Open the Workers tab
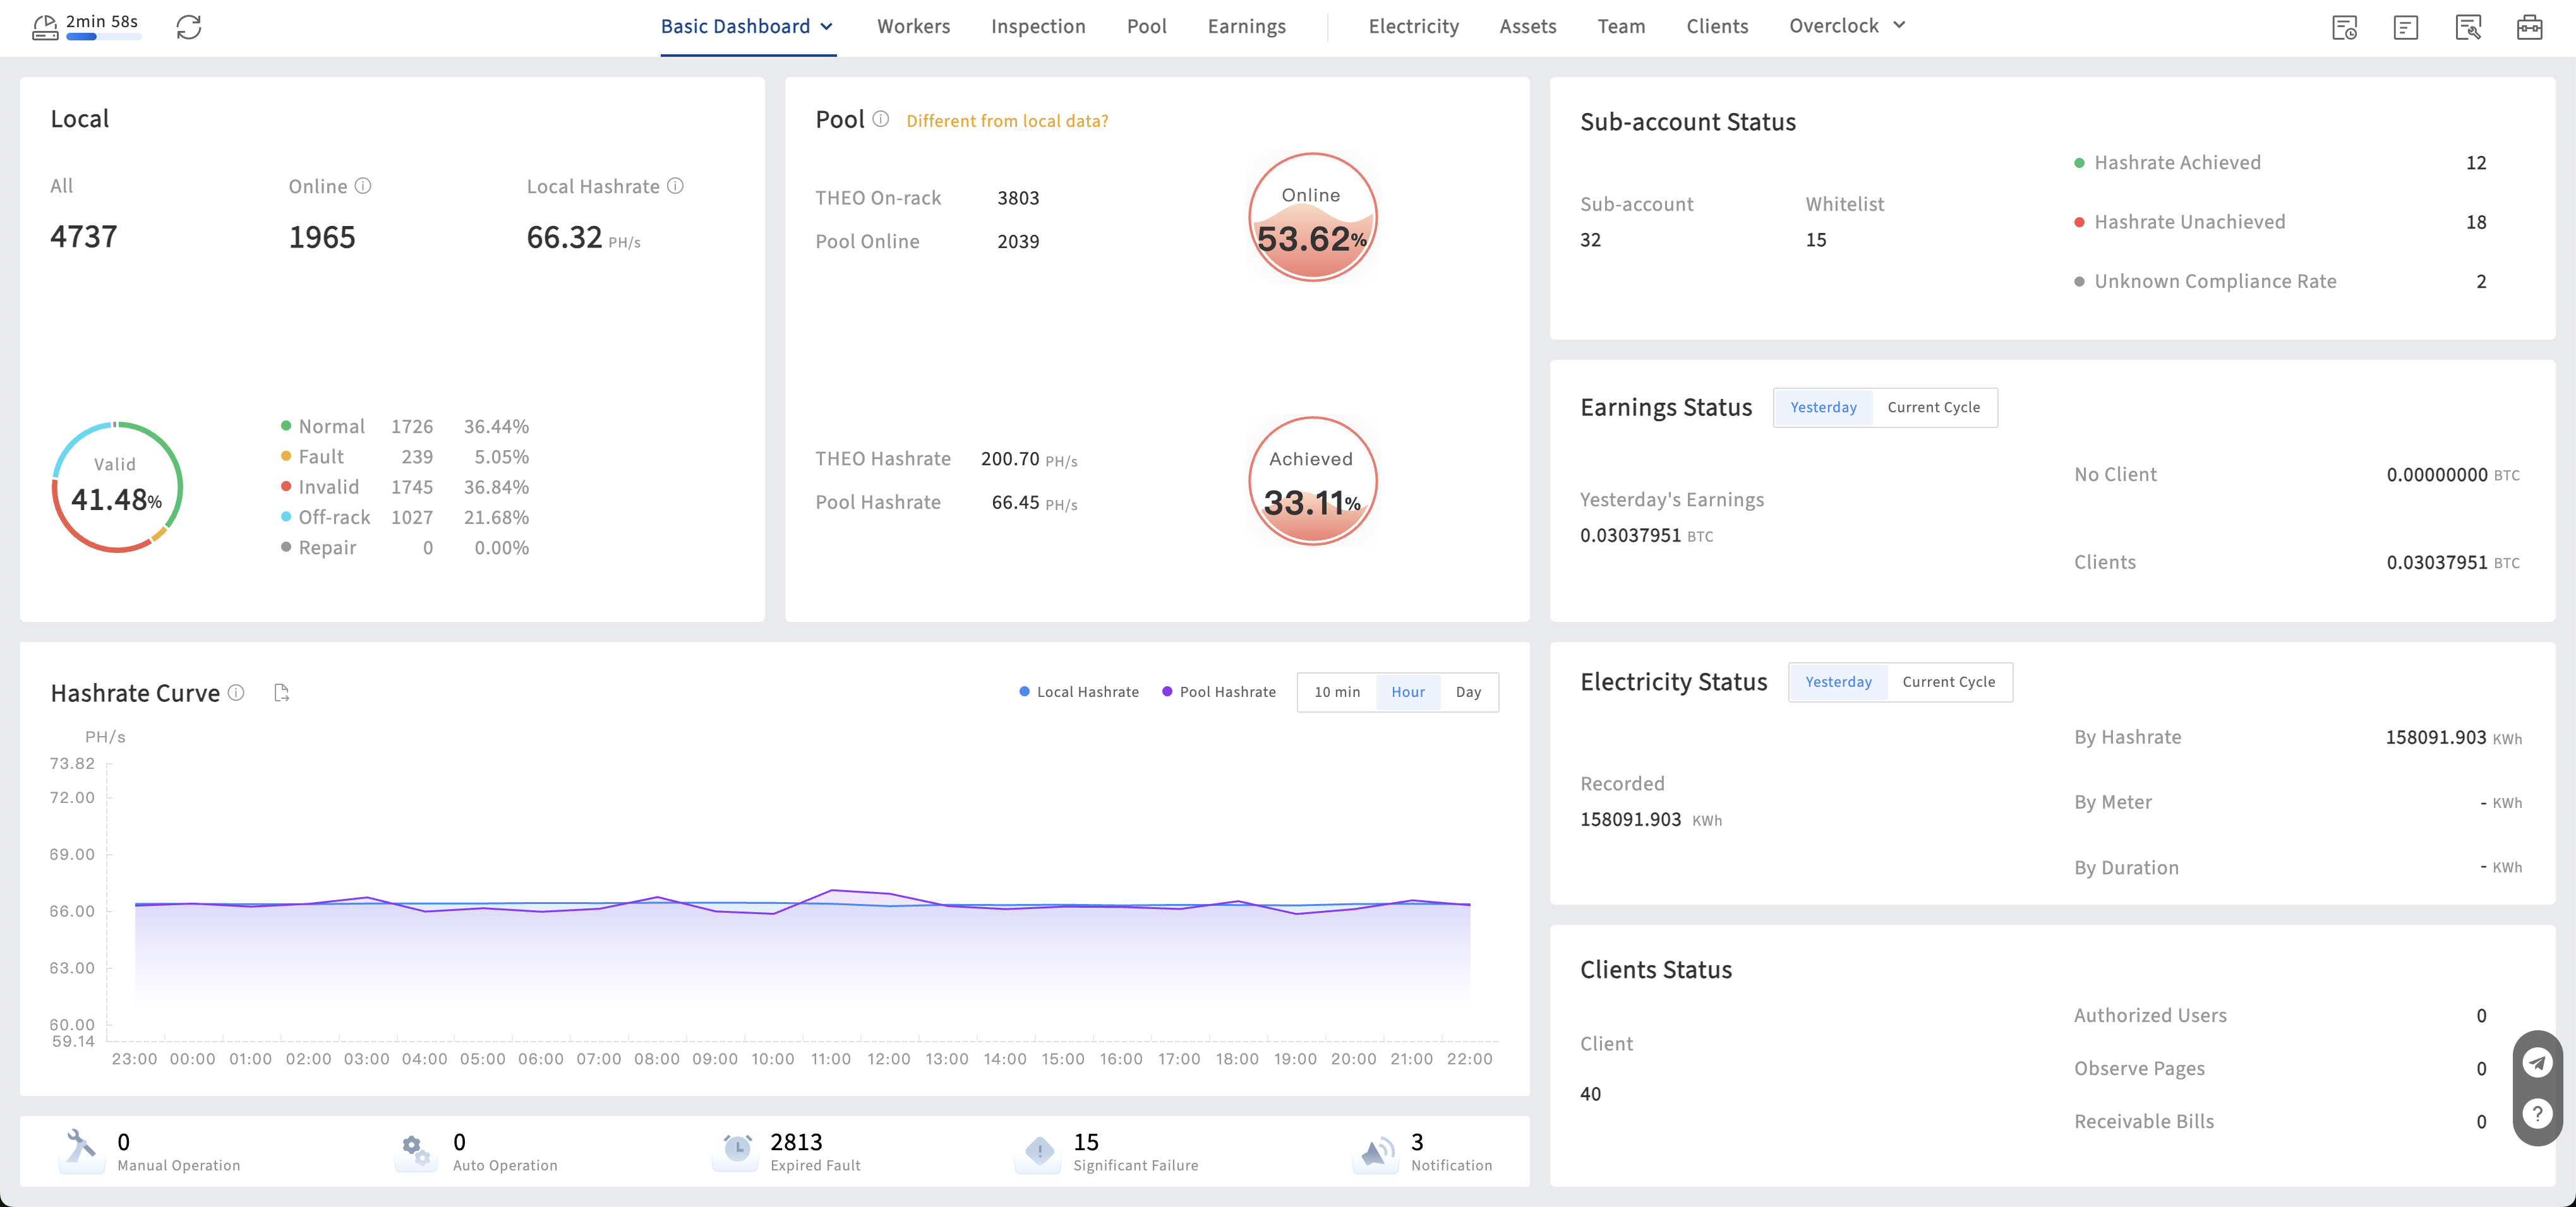Image resolution: width=2576 pixels, height=1207 pixels. click(x=913, y=26)
